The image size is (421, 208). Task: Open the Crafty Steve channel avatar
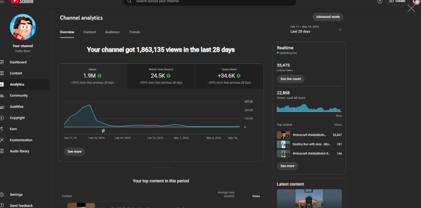pyautogui.click(x=23, y=27)
